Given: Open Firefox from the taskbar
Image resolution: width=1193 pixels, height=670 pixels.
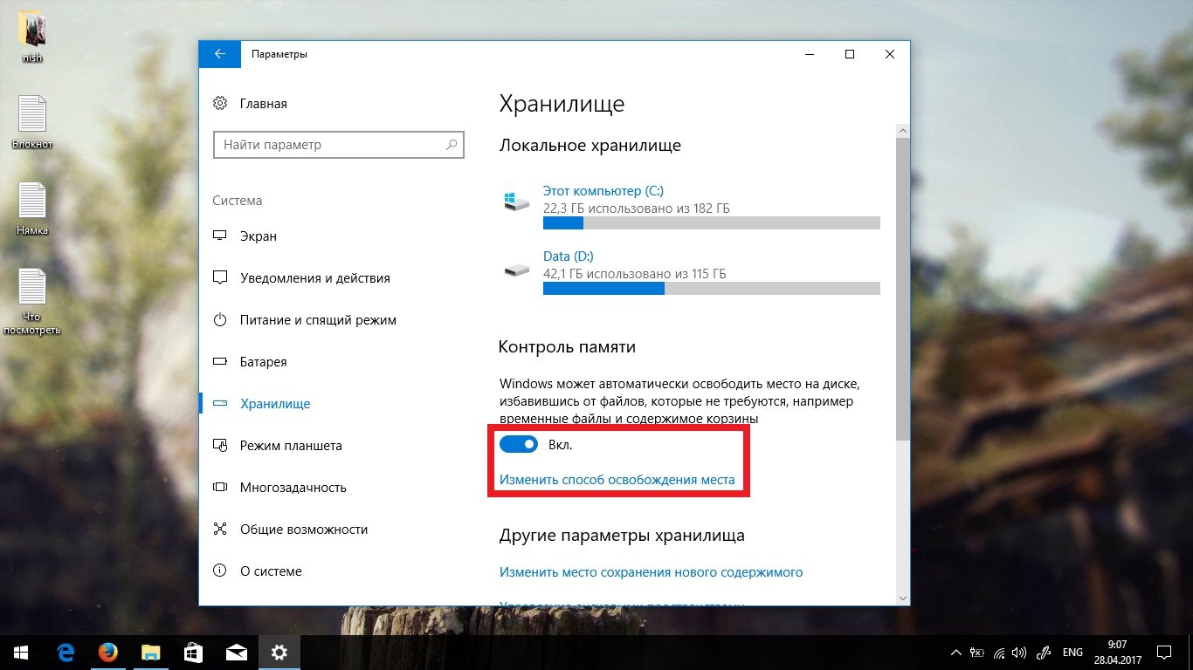Looking at the screenshot, I should click(x=108, y=652).
